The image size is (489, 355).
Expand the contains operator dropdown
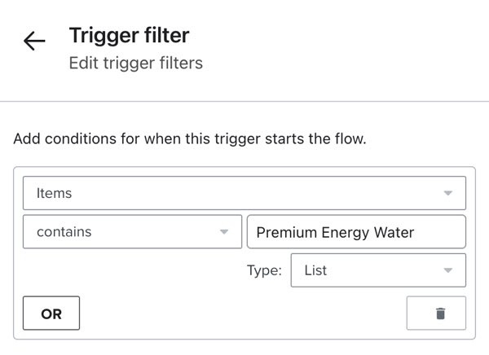click(132, 232)
